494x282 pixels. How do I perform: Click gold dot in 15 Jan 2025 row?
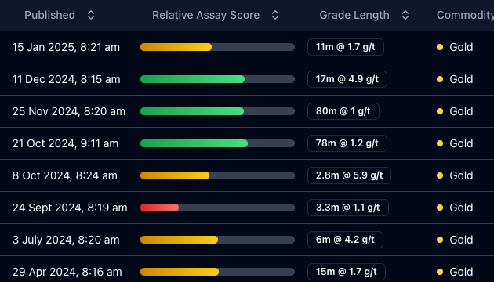(440, 47)
